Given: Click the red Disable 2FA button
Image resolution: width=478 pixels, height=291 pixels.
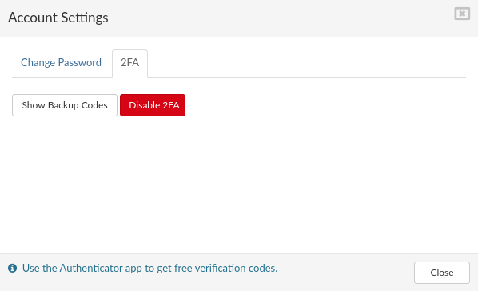Looking at the screenshot, I should [x=153, y=105].
